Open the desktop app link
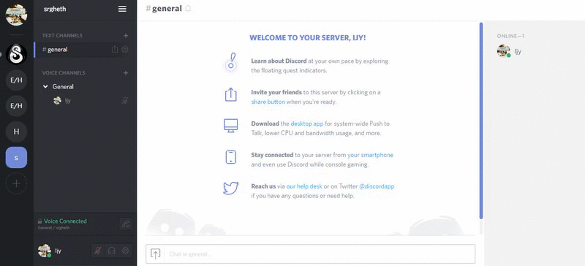This screenshot has width=585, height=266. point(307,123)
